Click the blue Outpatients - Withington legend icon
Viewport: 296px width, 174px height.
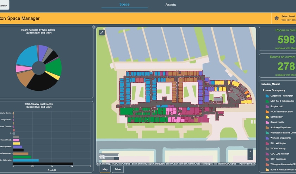click(x=266, y=96)
